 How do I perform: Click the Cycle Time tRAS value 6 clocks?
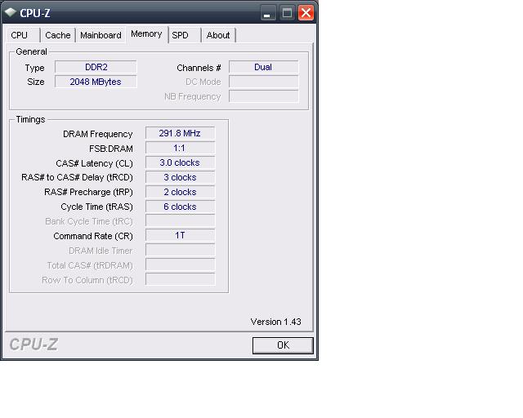pyautogui.click(x=180, y=207)
